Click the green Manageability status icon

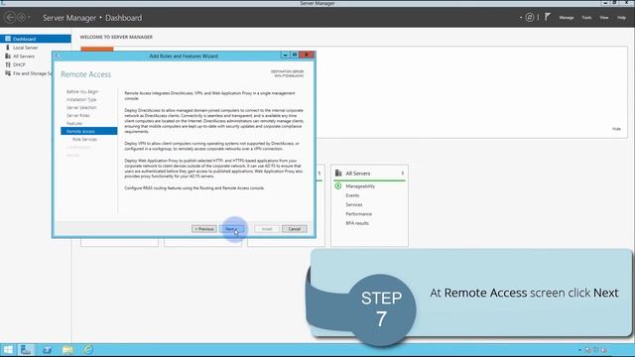(x=338, y=186)
